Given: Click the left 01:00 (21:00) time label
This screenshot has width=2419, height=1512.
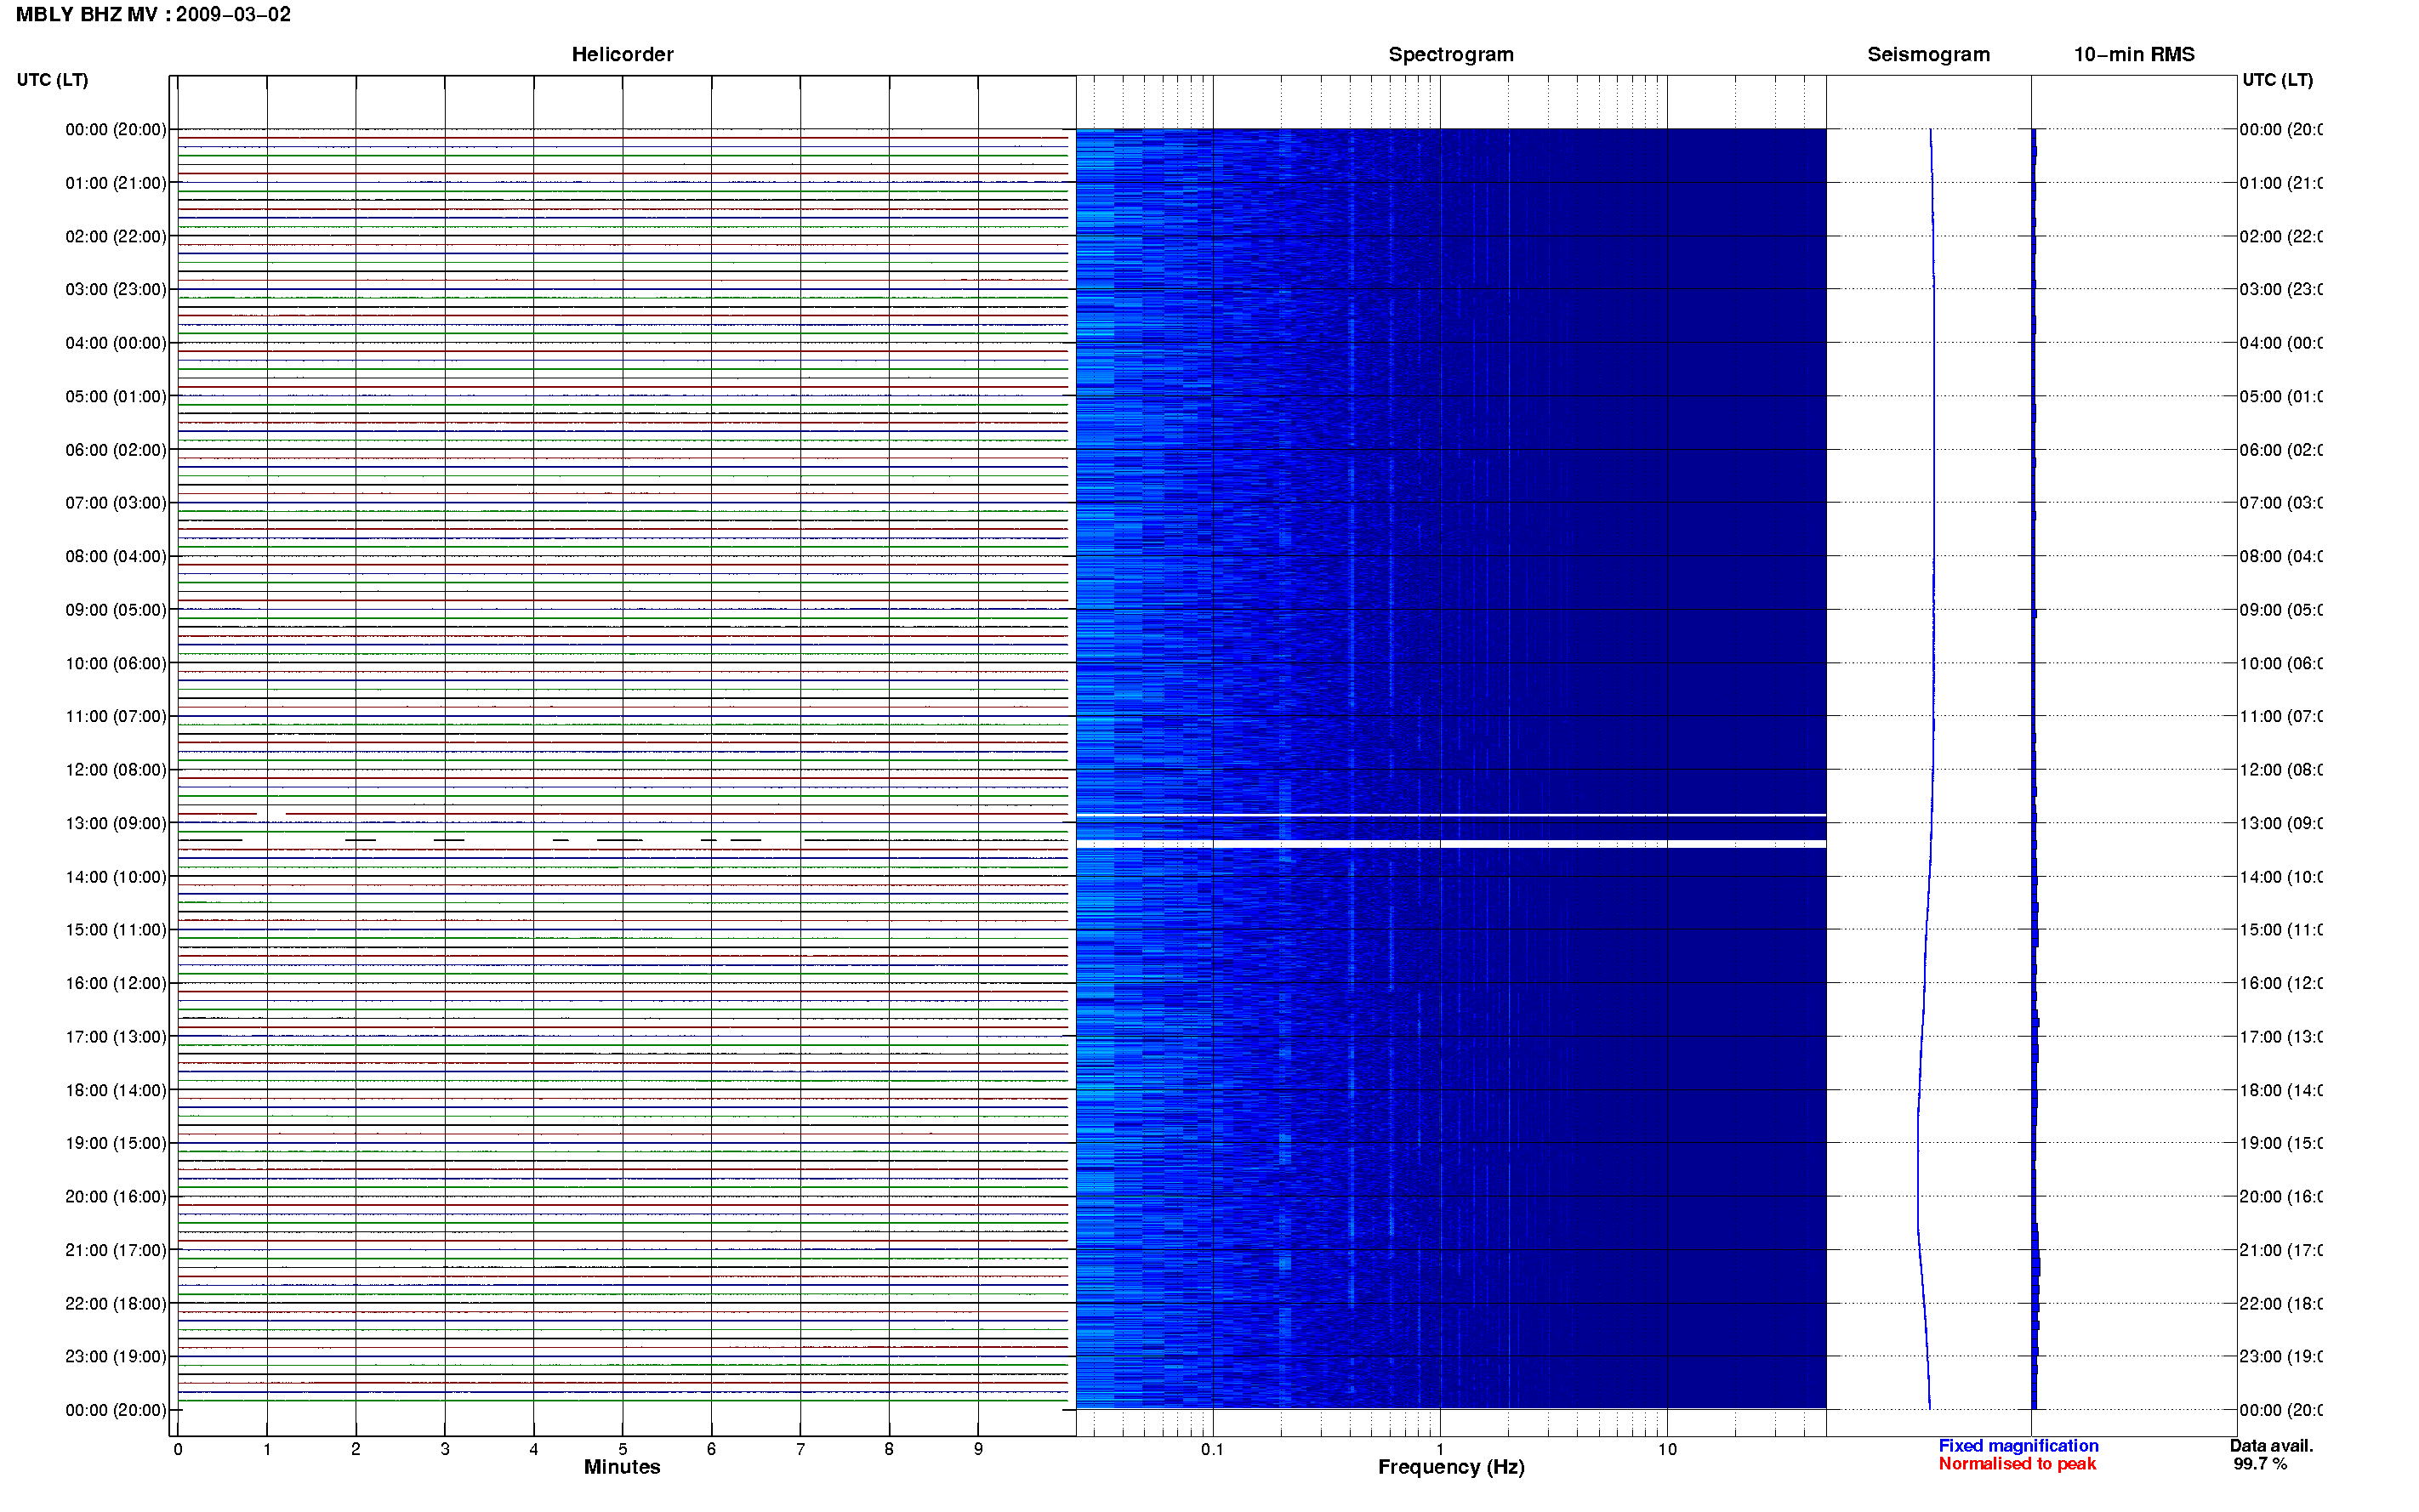Looking at the screenshot, I should coord(116,183).
